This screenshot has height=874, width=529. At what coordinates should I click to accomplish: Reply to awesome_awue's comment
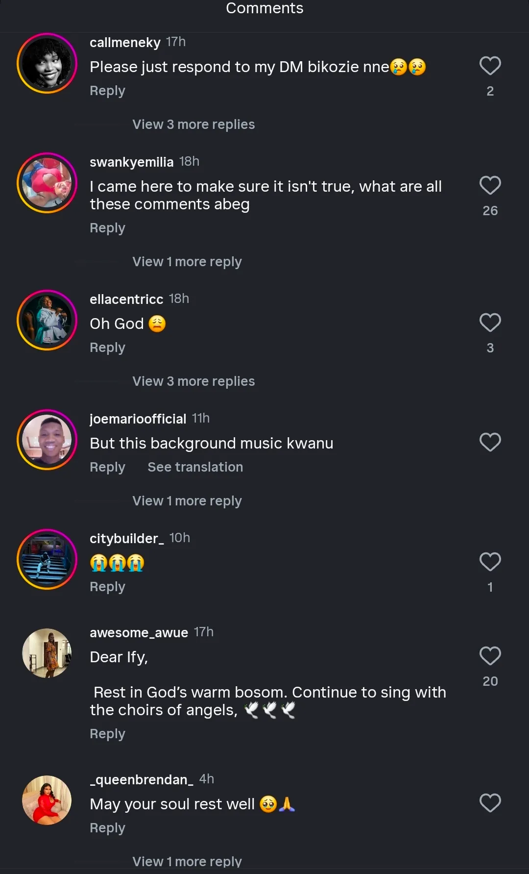pyautogui.click(x=107, y=734)
